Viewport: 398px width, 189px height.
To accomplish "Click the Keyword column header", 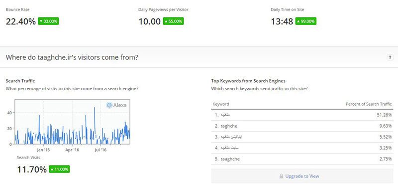I will [x=221, y=104].
